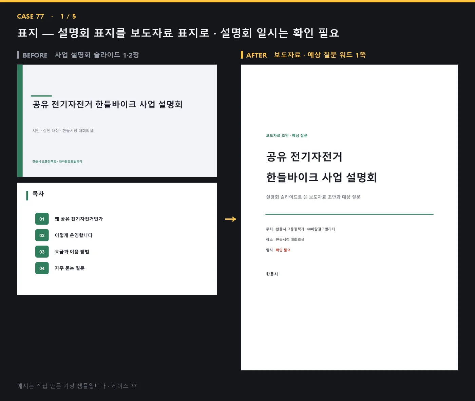Click '설명회 슬라이드로 쓴 보도자료 초안과 예상 질문'
Screen dimensions: 475x401
click(313, 197)
